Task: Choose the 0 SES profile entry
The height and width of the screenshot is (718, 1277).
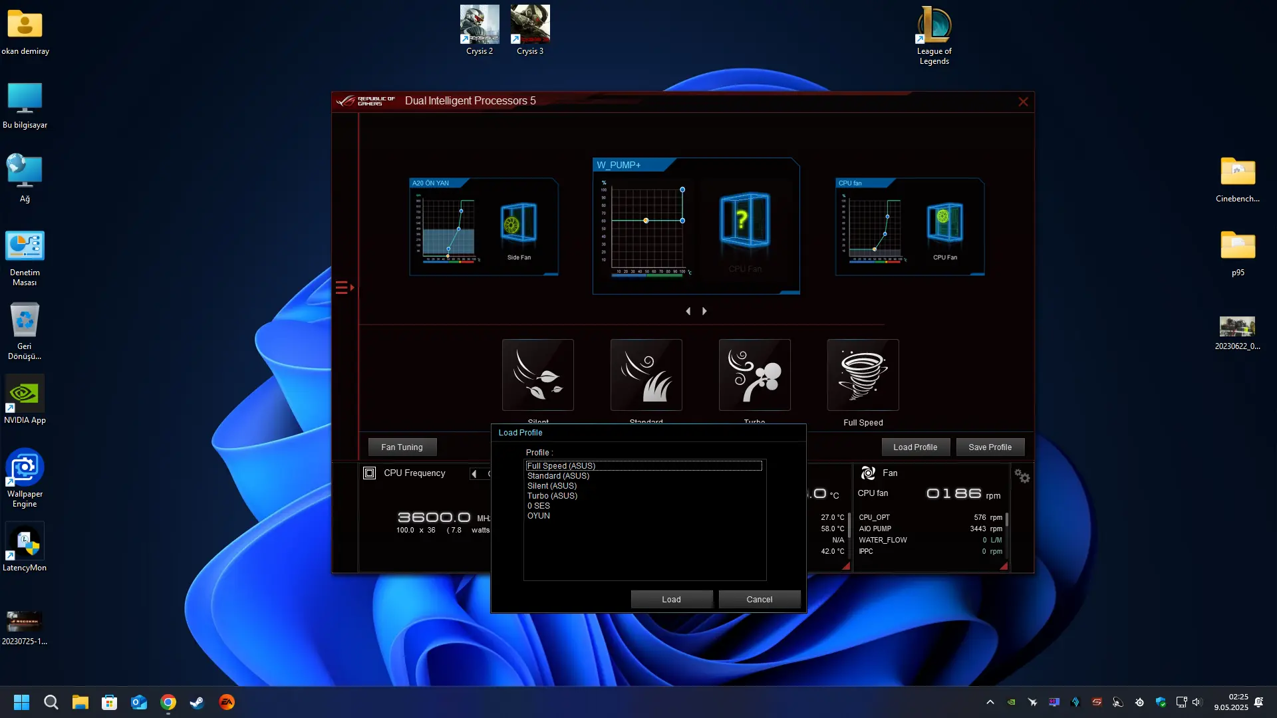Action: [539, 506]
